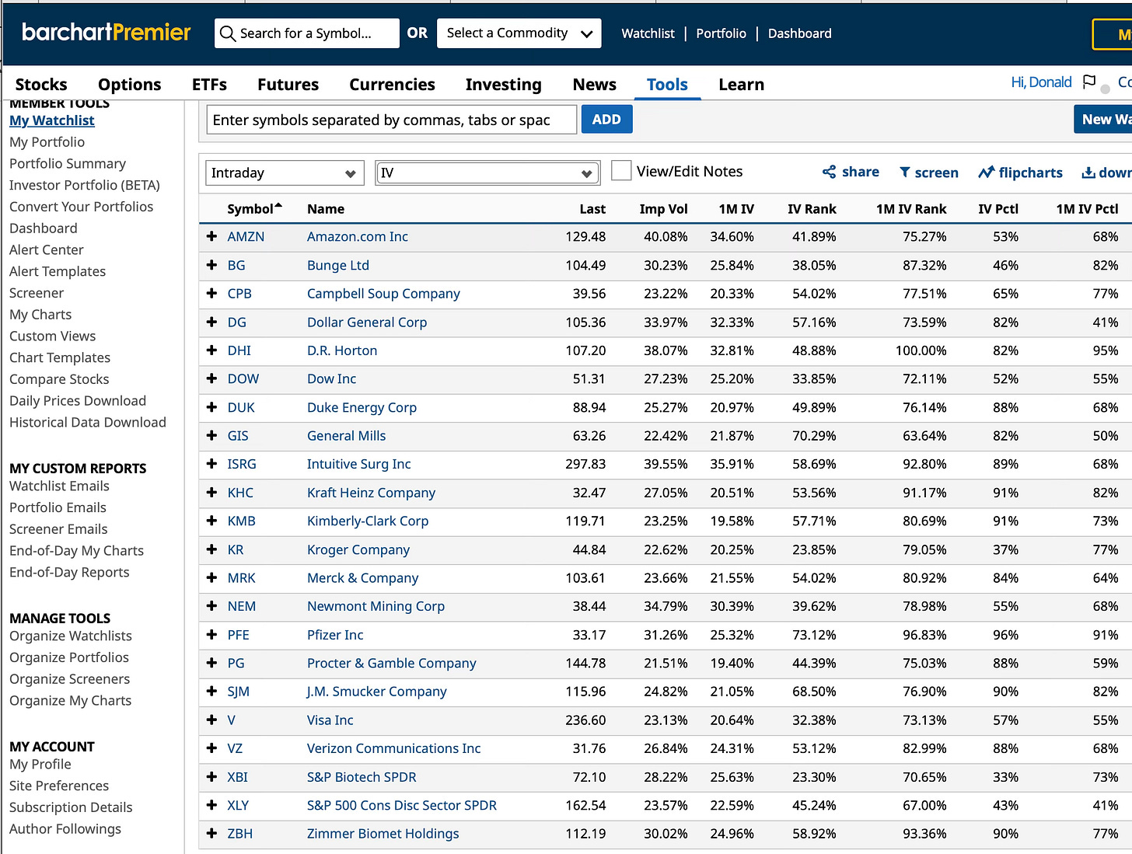This screenshot has height=854, width=1132.
Task: Expand the BG row plus icon
Action: click(x=211, y=265)
